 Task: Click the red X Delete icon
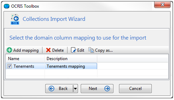[x=48, y=50]
